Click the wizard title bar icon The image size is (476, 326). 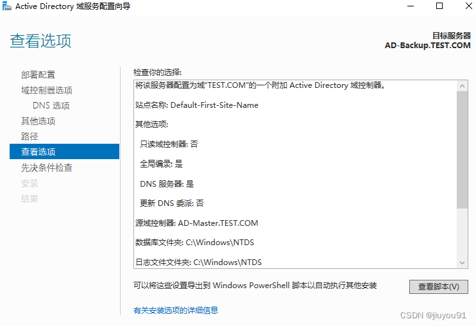pos(6,6)
